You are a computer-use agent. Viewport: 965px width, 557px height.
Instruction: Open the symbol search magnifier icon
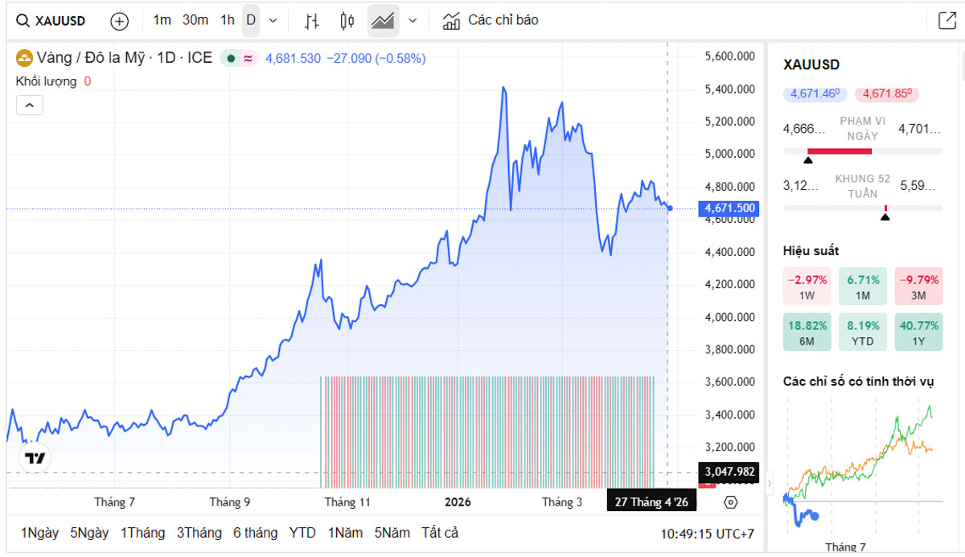[x=22, y=20]
